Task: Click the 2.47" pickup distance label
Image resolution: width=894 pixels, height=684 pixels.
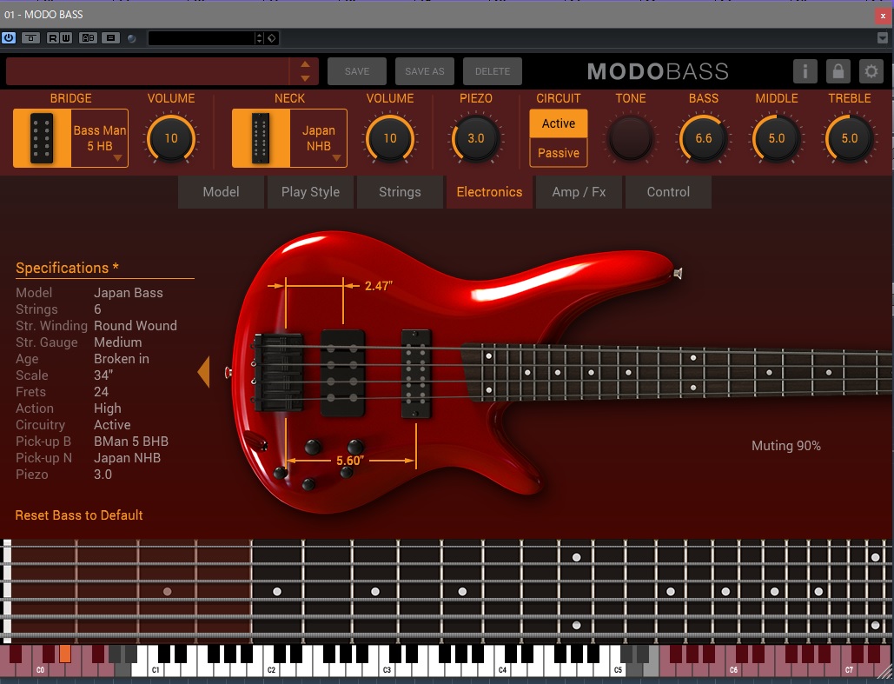Action: point(379,286)
